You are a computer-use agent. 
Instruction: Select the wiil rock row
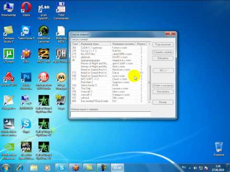[x=109, y=98]
